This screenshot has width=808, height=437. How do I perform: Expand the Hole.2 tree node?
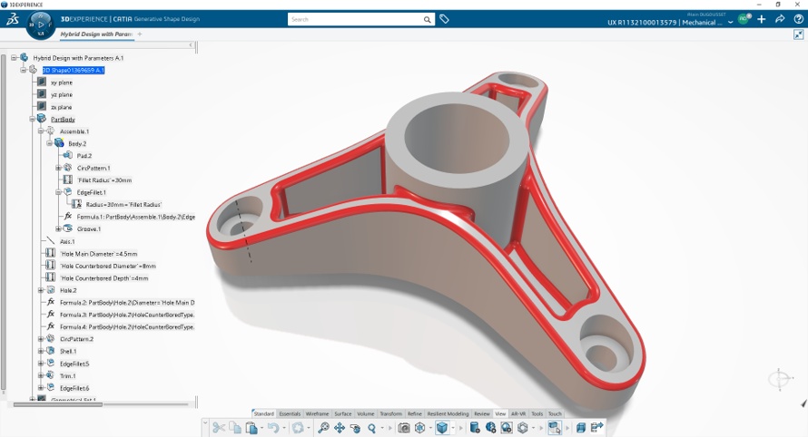pyautogui.click(x=41, y=290)
